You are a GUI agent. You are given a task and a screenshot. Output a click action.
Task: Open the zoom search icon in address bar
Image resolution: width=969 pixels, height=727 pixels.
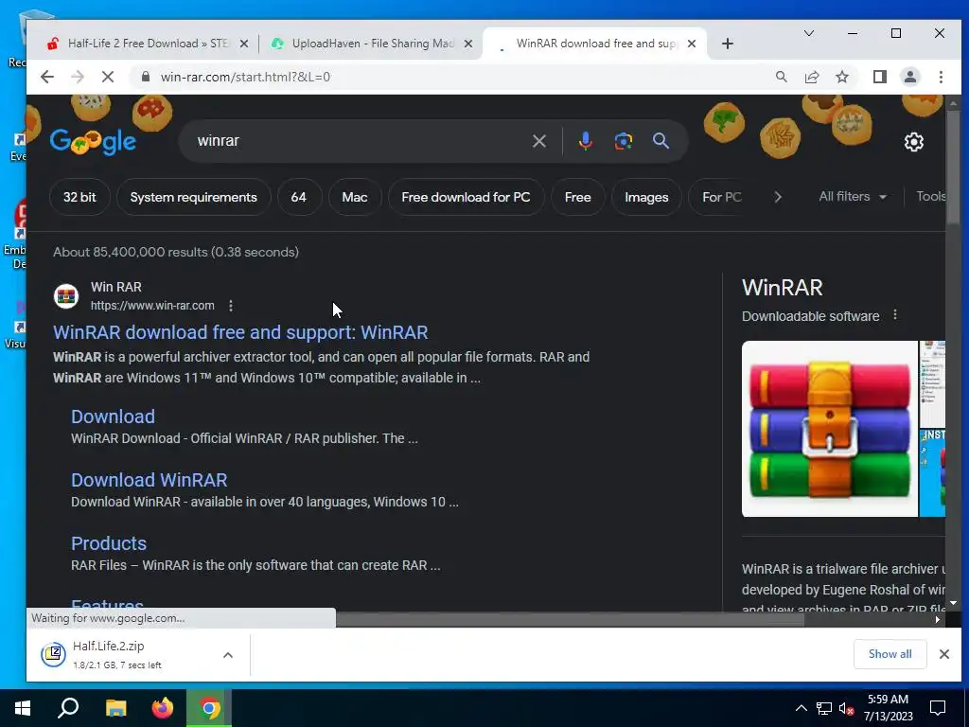click(781, 77)
